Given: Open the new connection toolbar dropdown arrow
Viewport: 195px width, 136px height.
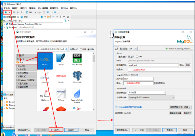Looking at the screenshot, I should (x=9, y=12).
